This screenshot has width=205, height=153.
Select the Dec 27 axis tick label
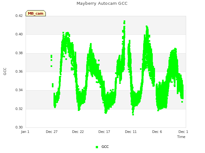tap(52, 132)
